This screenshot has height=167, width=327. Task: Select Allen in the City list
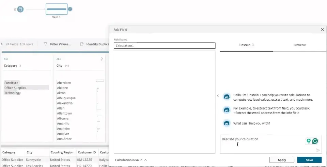tap(61, 108)
